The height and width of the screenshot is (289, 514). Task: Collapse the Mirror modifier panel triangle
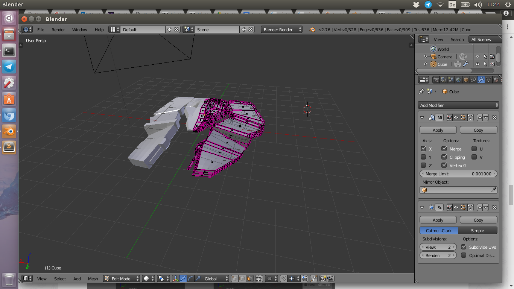click(x=422, y=117)
